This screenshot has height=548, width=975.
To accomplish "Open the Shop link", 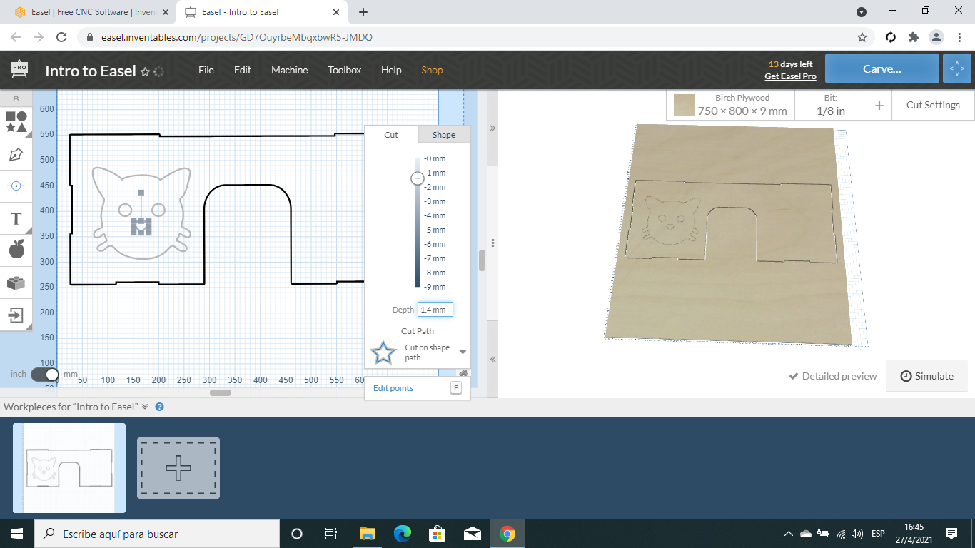I will coord(432,70).
